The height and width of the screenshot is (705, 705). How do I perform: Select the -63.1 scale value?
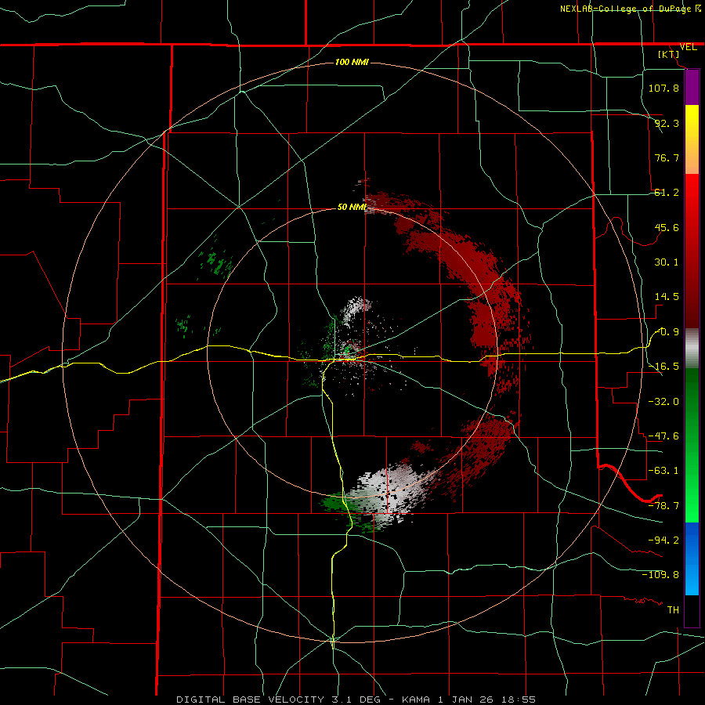click(x=663, y=471)
